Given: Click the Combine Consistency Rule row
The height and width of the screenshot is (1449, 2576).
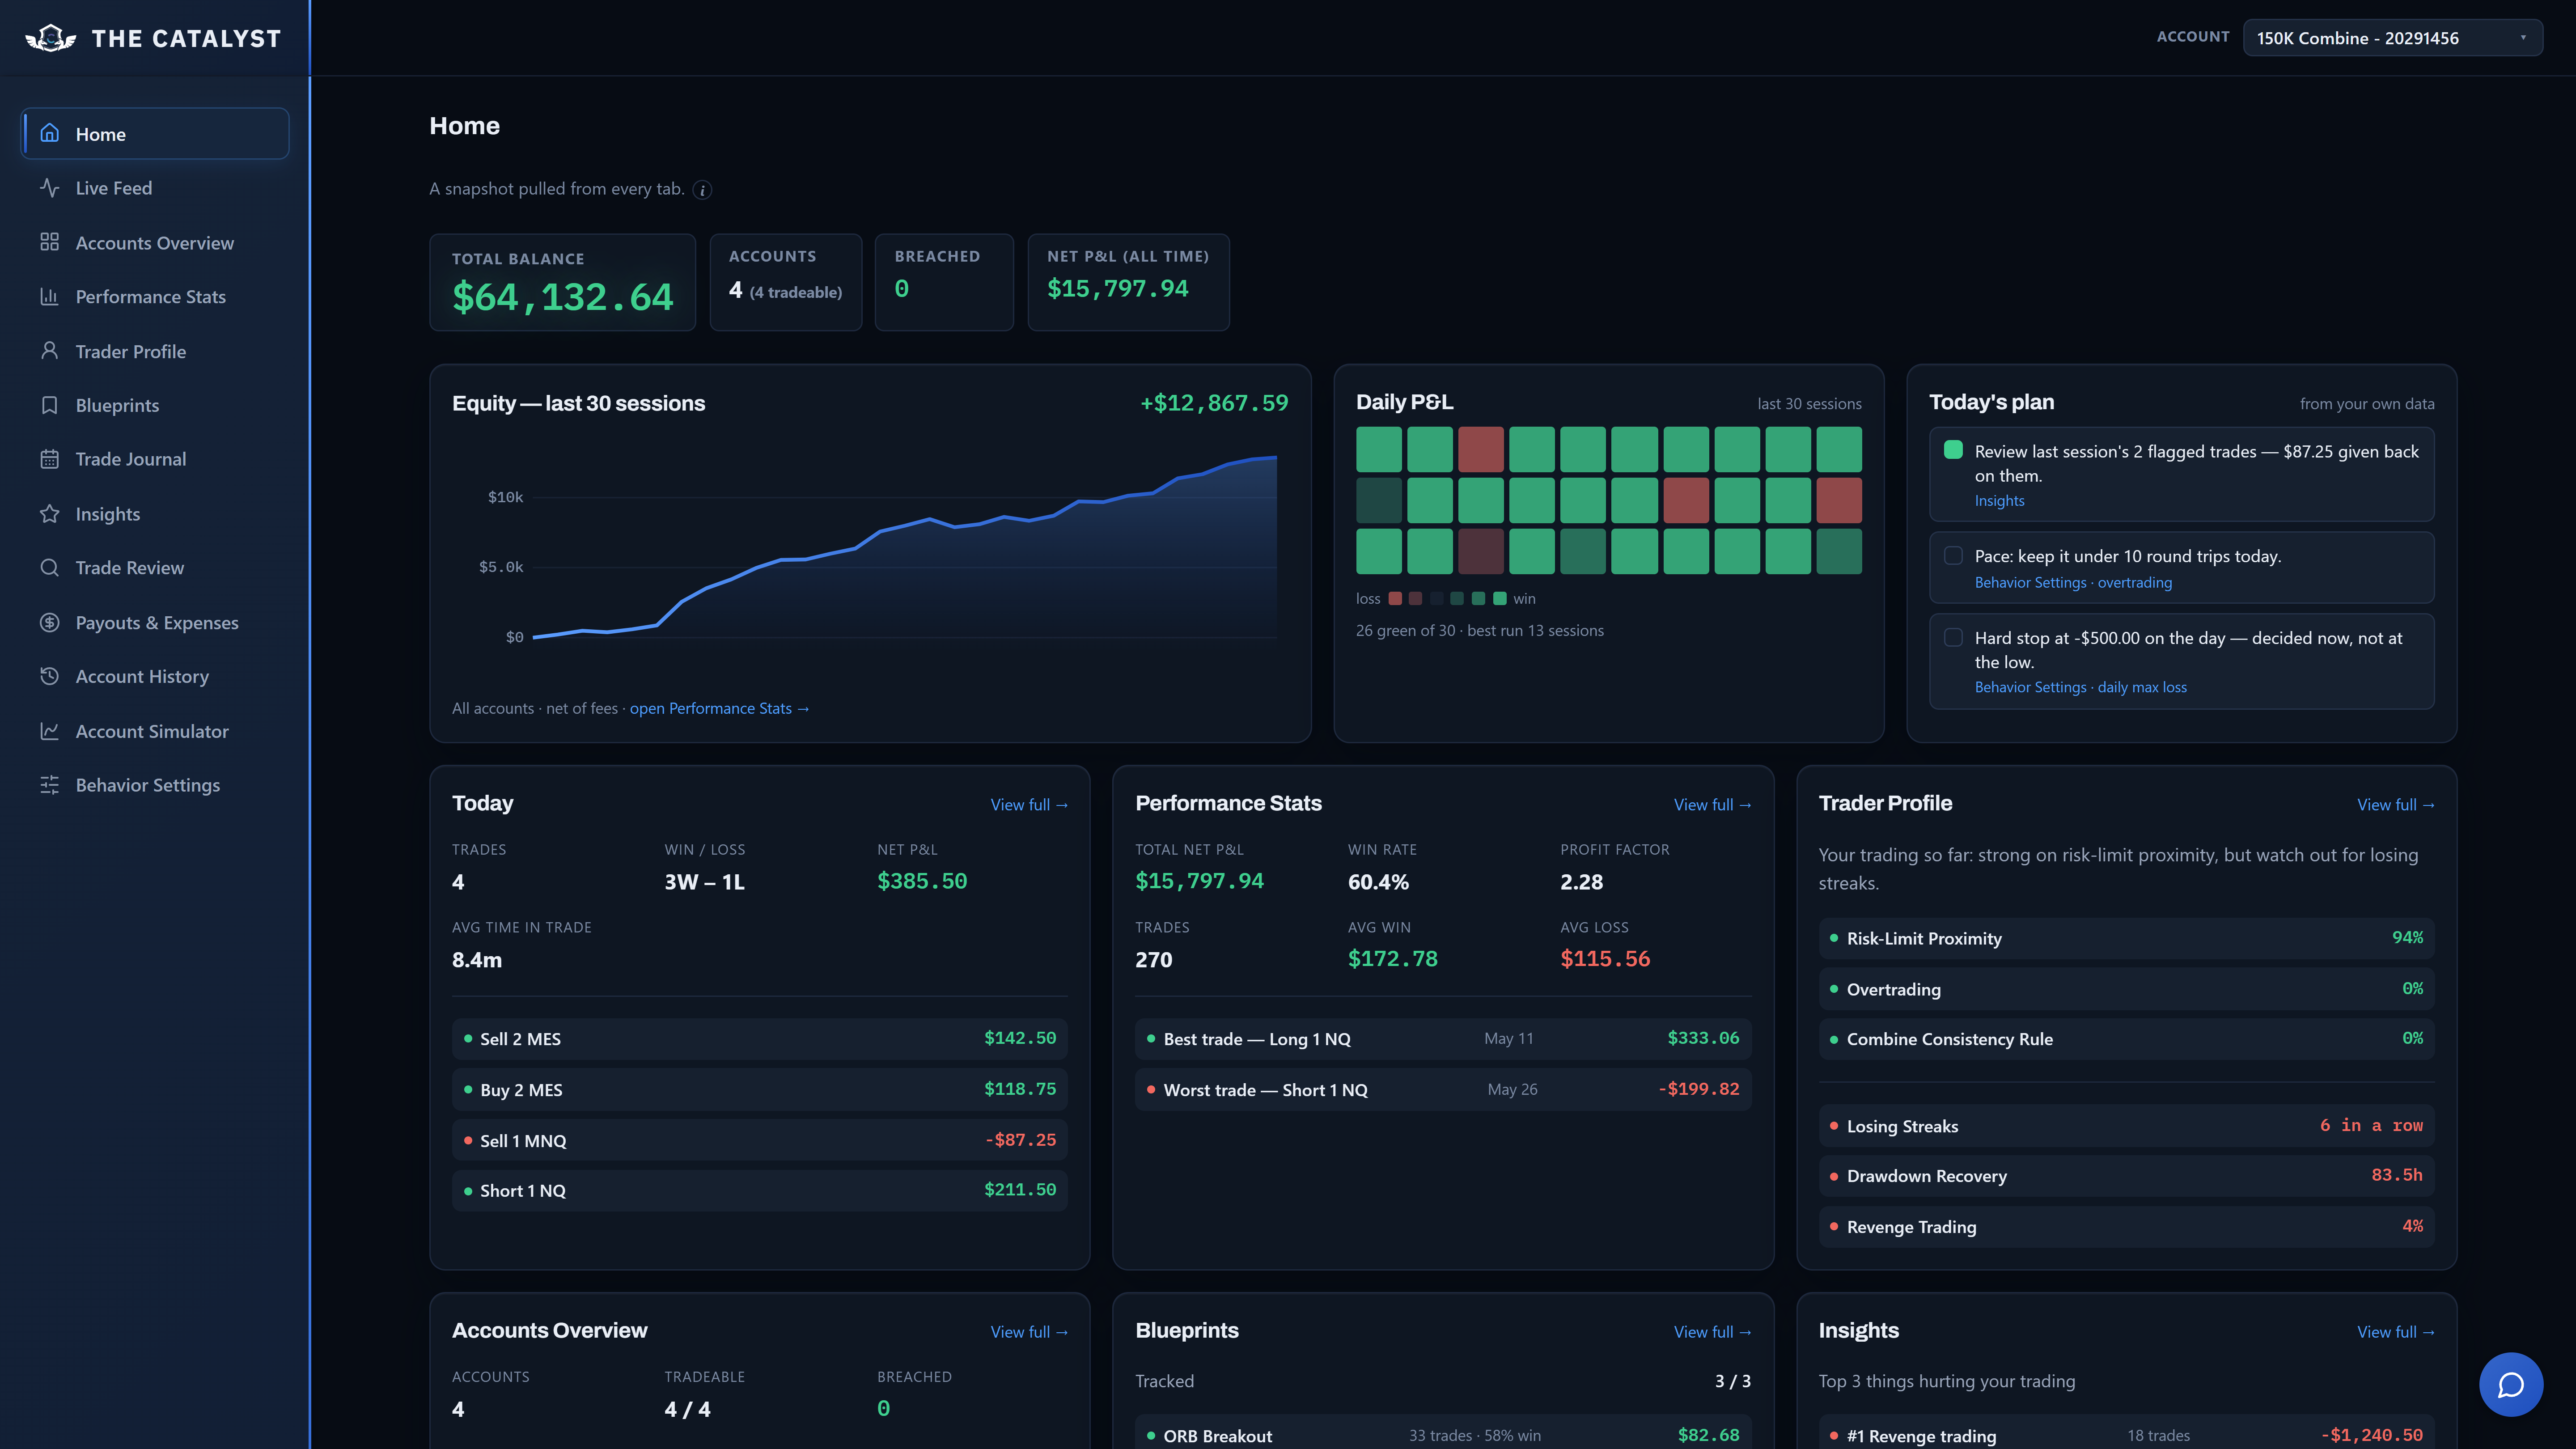Looking at the screenshot, I should click(x=2126, y=1039).
